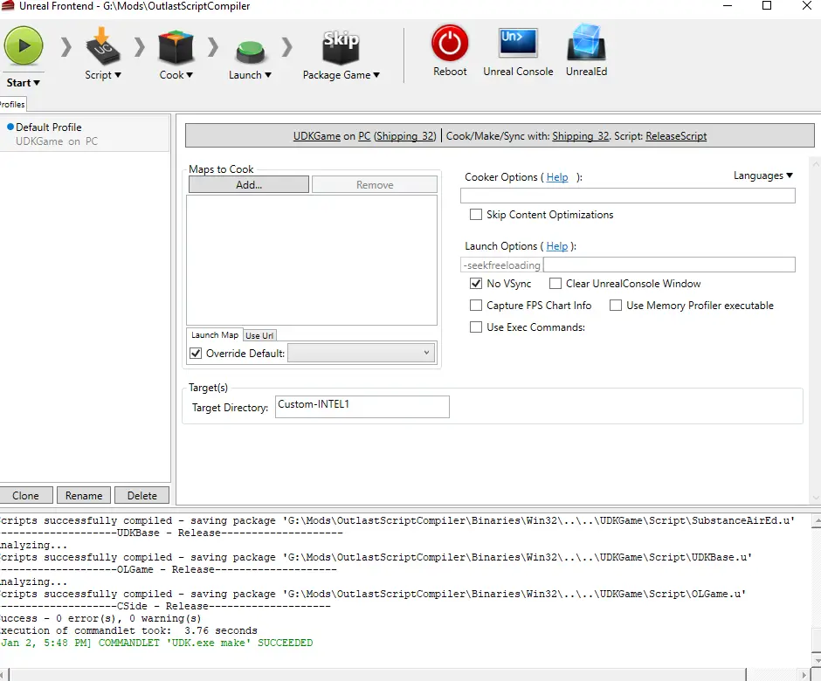
Task: Click the Cook box icon
Action: coord(176,47)
